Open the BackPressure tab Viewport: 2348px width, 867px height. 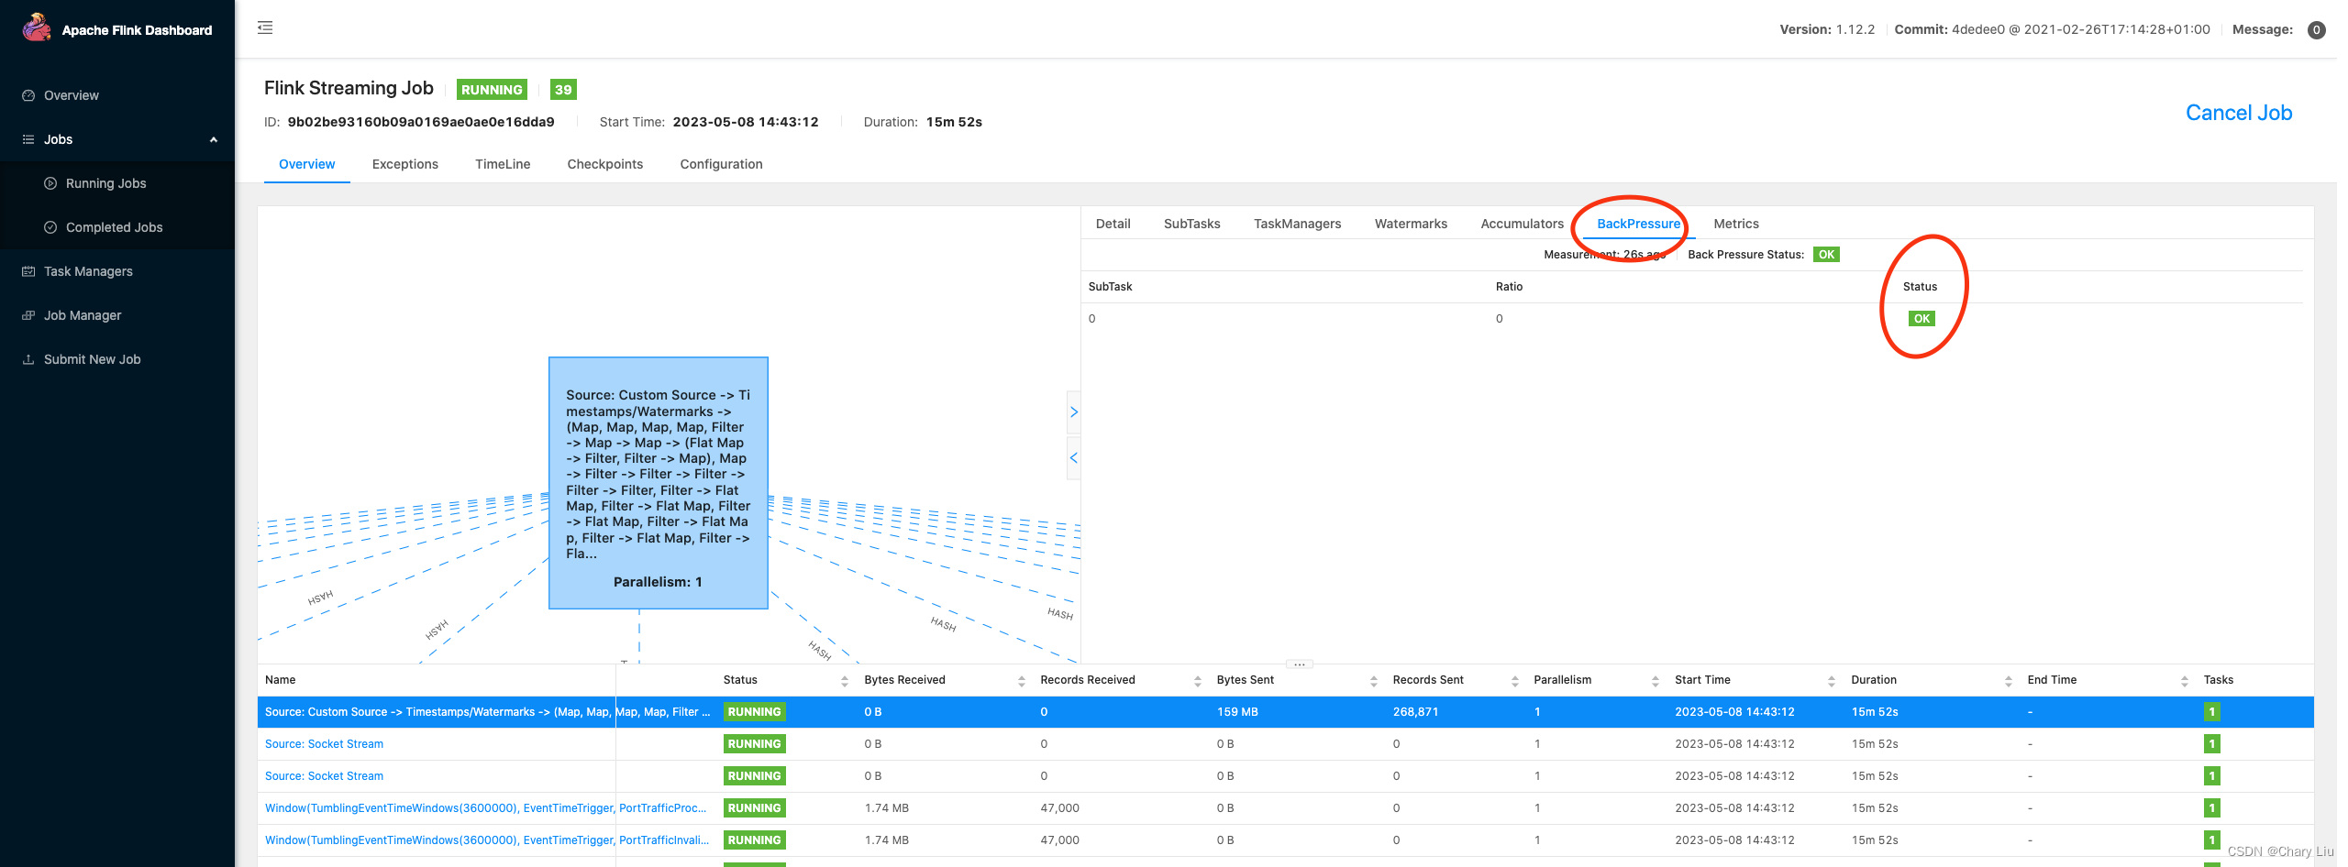pos(1638,224)
